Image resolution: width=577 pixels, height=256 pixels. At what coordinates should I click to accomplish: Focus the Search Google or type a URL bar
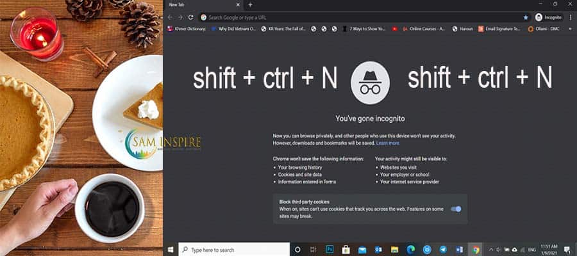coord(364,17)
